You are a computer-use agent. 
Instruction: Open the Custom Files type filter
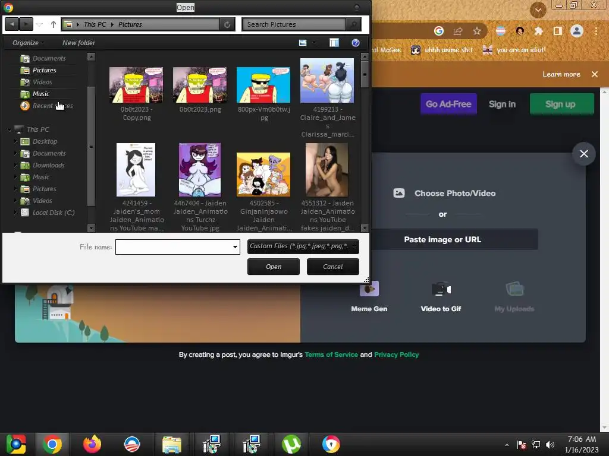(303, 246)
